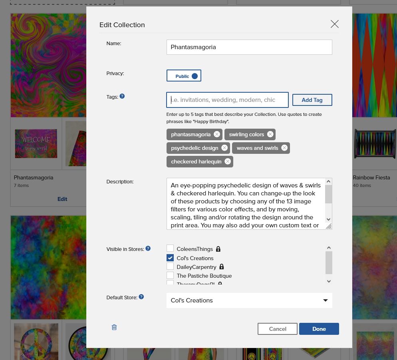
Task: Remove the swirling colors tag
Action: click(x=270, y=134)
